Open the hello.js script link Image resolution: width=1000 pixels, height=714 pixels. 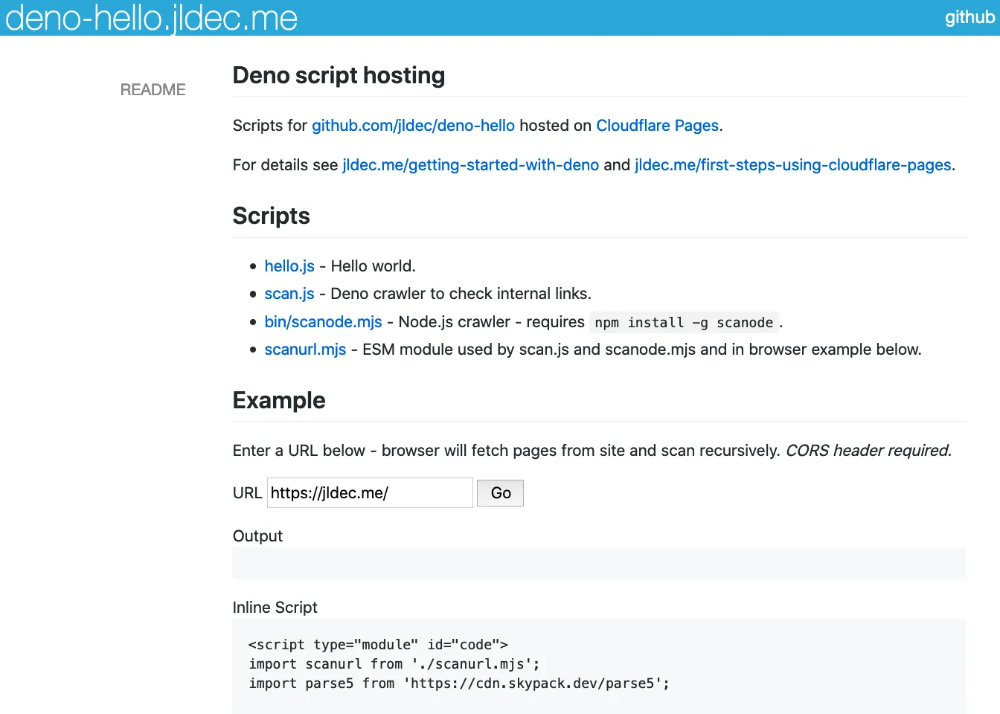[289, 266]
